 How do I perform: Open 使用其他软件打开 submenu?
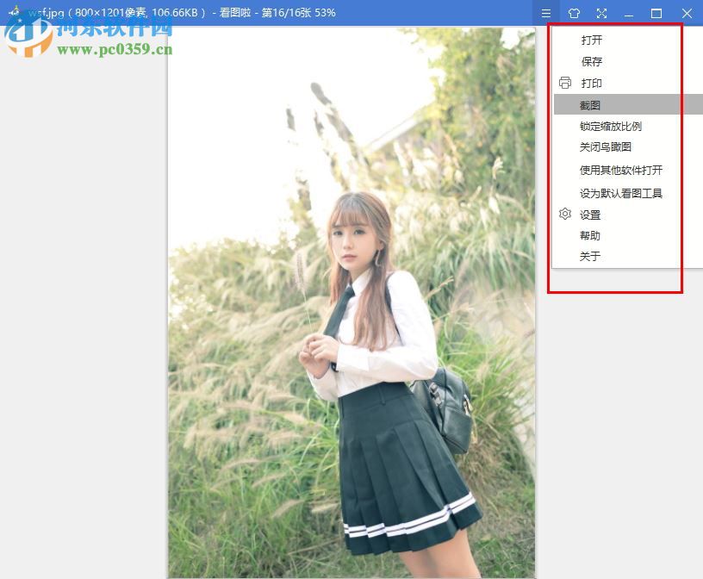click(623, 170)
